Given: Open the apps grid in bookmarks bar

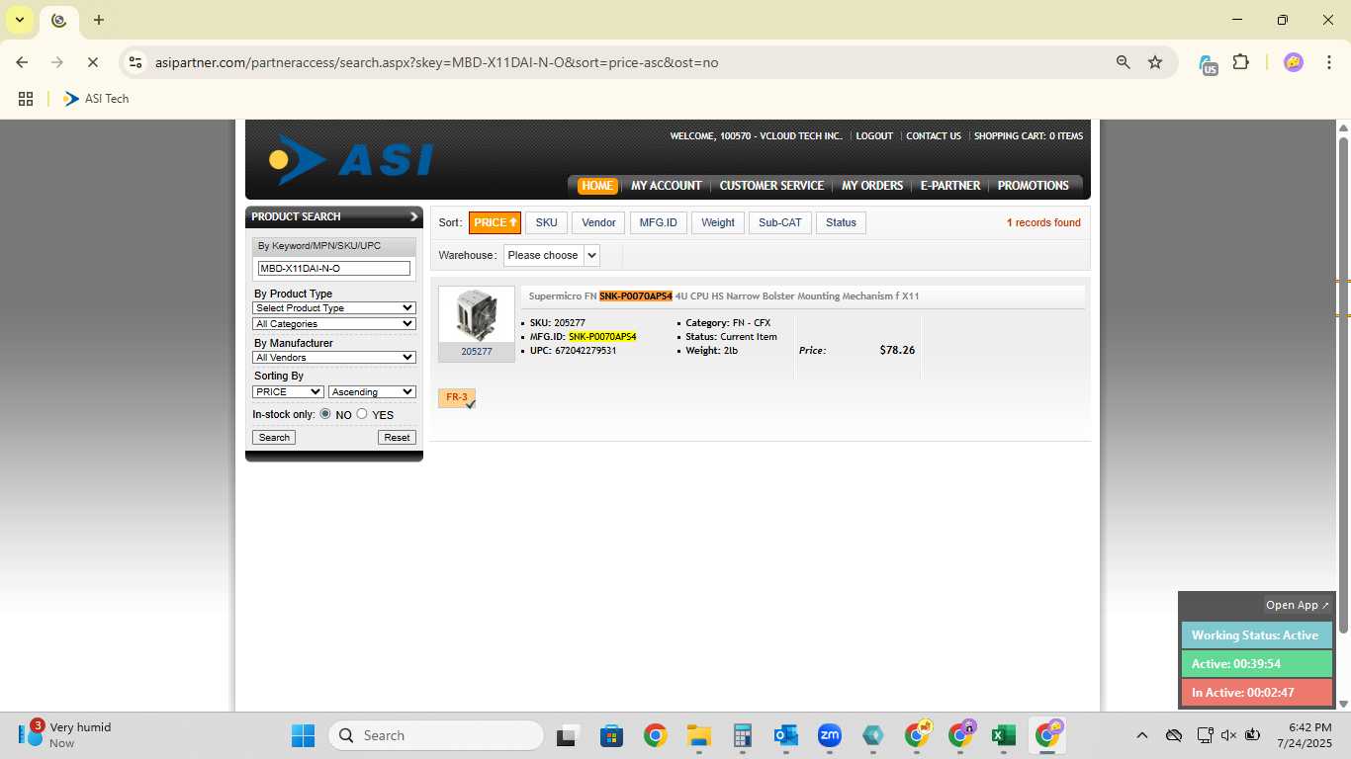Looking at the screenshot, I should [x=26, y=99].
